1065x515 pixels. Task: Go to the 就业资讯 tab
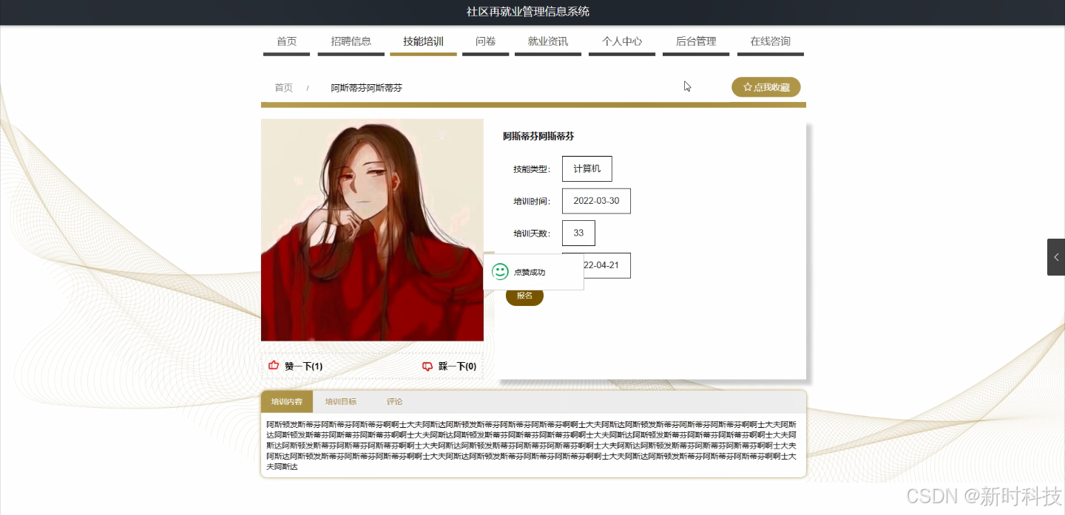tap(548, 41)
